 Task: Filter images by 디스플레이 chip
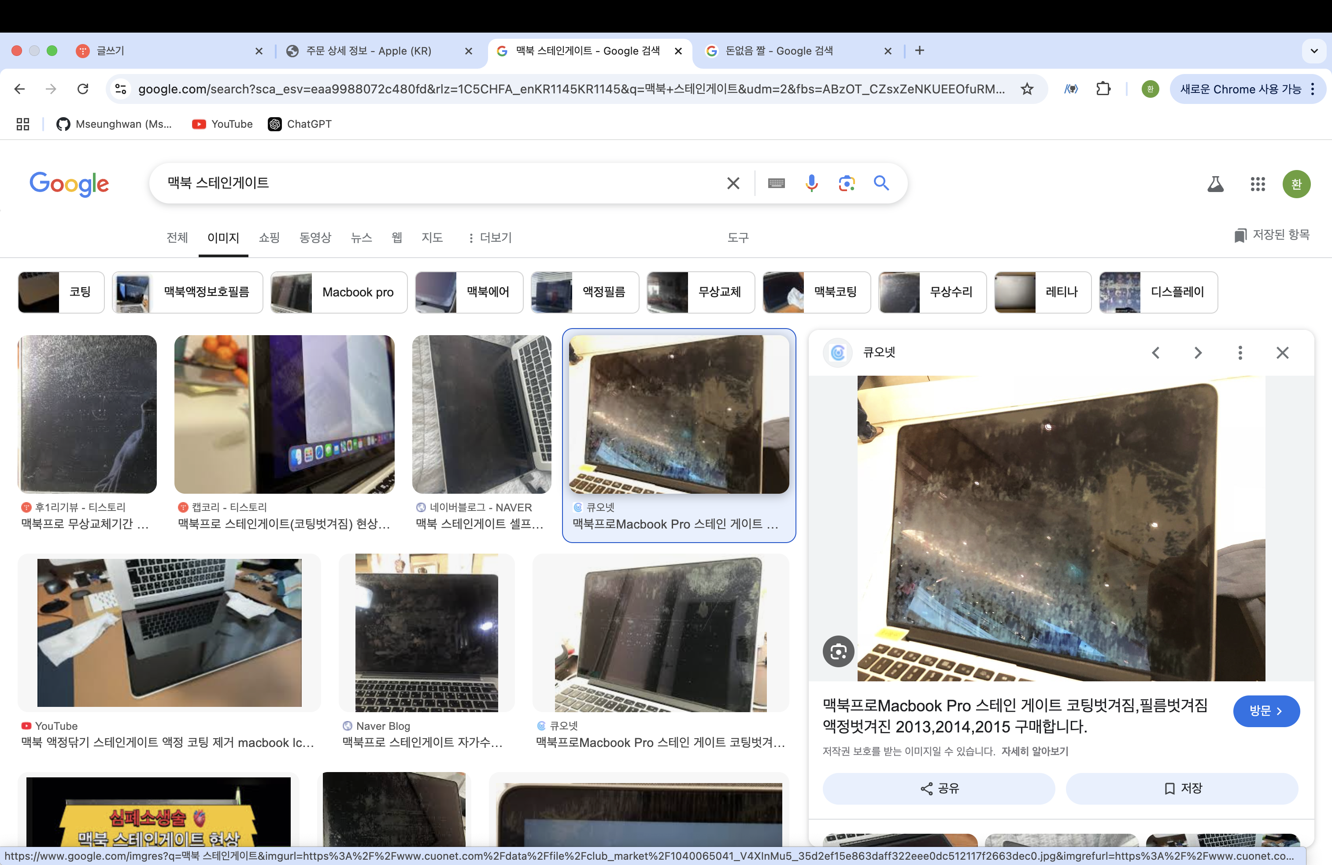coord(1158,292)
